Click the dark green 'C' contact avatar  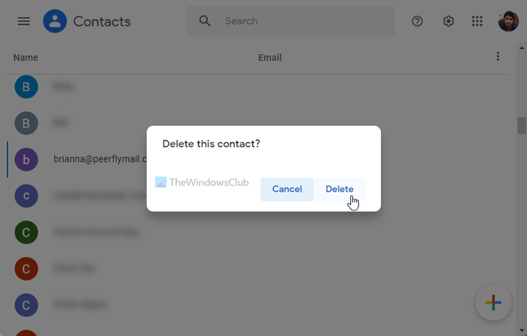[26, 232]
